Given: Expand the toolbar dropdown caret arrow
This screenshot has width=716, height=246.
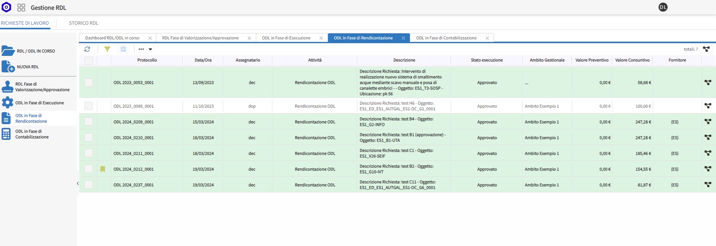Looking at the screenshot, I should [150, 49].
